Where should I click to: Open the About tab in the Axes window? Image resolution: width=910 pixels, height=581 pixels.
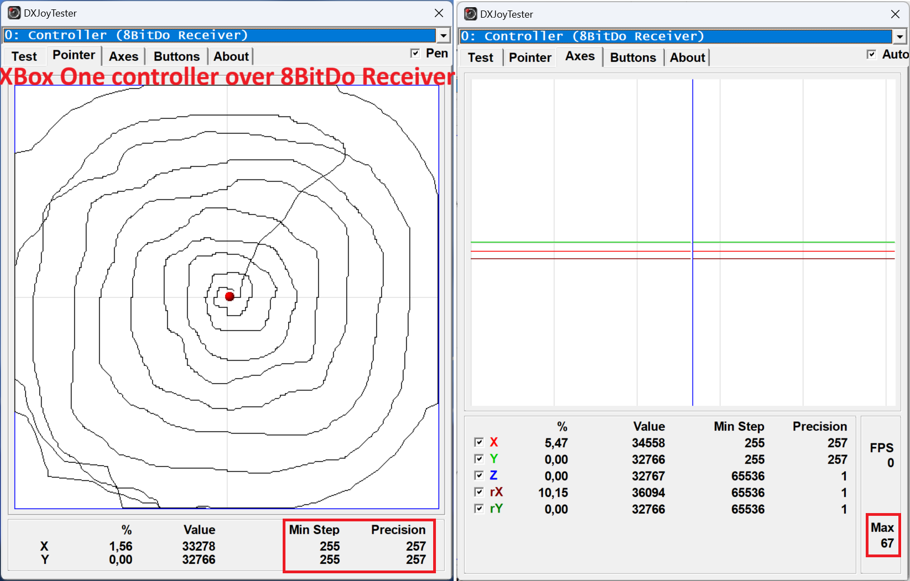point(688,57)
